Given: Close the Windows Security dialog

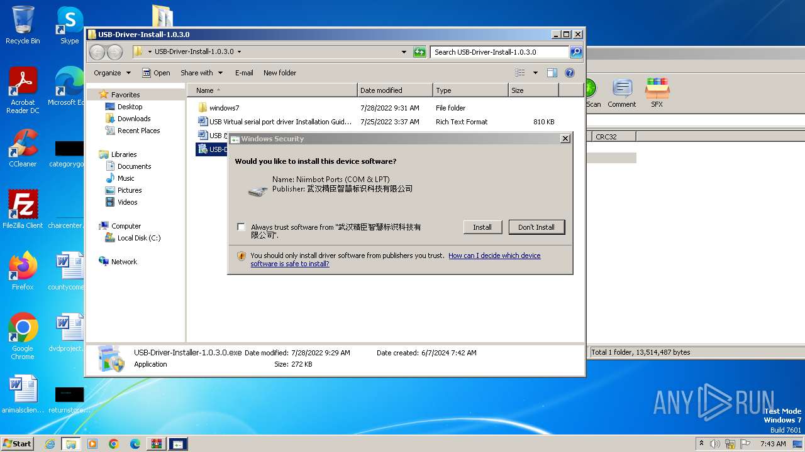Looking at the screenshot, I should (565, 139).
